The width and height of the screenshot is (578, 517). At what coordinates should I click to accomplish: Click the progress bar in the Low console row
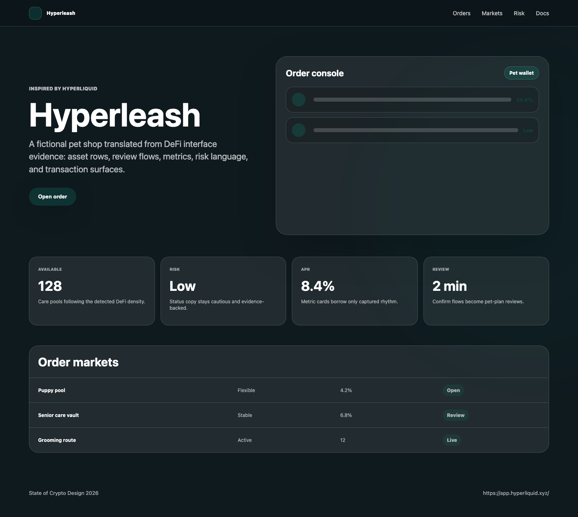pyautogui.click(x=416, y=130)
